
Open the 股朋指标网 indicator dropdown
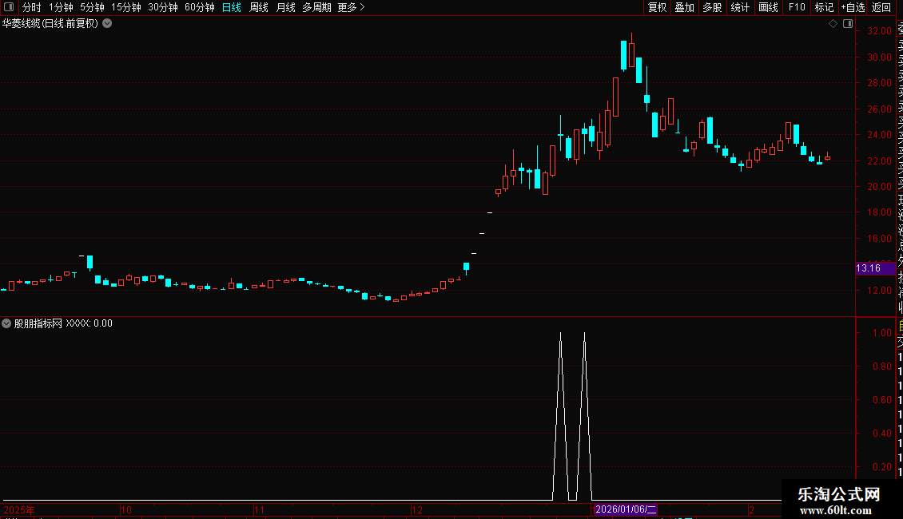6,323
